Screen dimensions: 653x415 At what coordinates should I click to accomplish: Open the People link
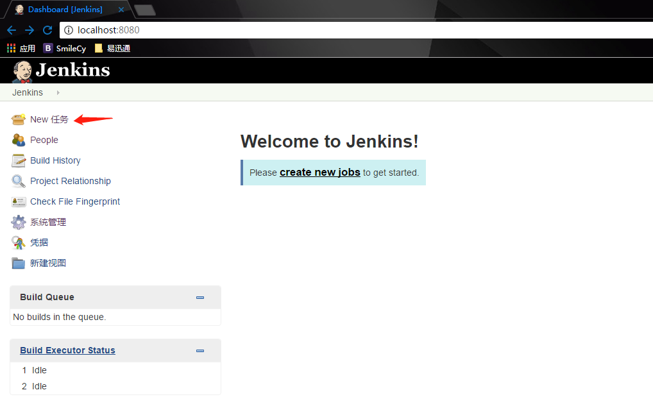pos(44,140)
